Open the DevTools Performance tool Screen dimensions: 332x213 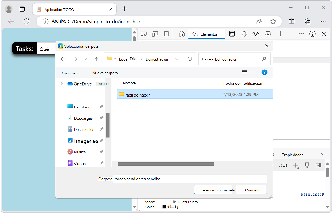click(268, 34)
